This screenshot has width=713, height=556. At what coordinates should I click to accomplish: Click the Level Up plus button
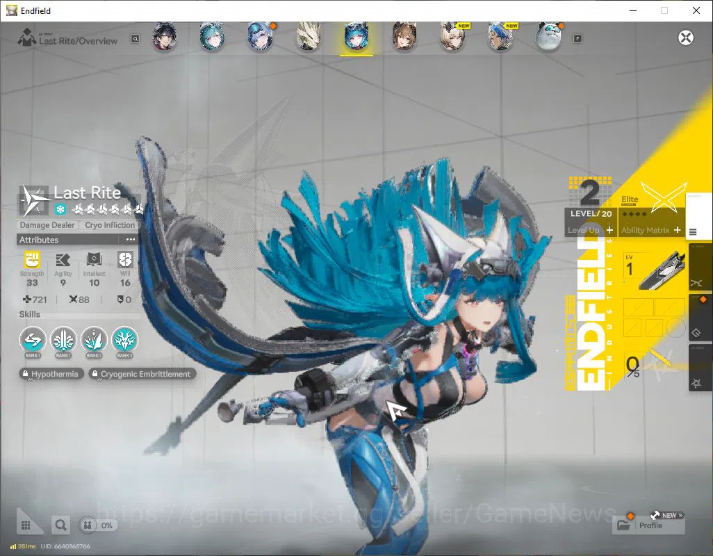click(x=609, y=230)
